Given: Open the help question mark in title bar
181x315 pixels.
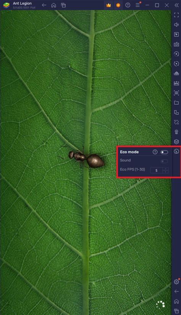Looking at the screenshot, I should click(x=128, y=5).
